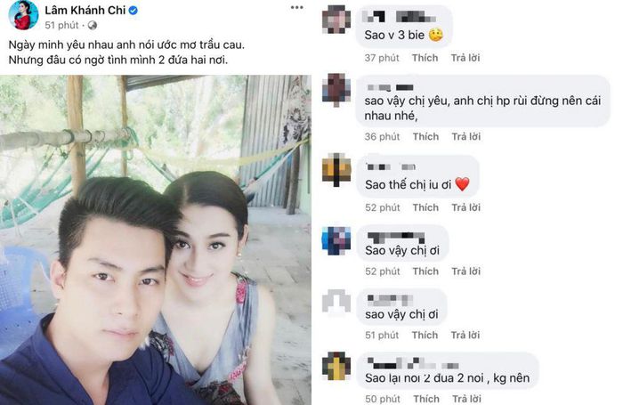Like the 'Sao v 3 bie' comment
This screenshot has width=623, height=405.
tap(425, 58)
